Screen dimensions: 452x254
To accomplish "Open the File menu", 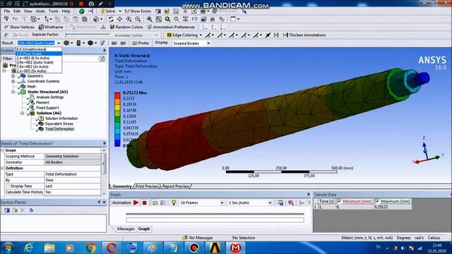I will pos(7,11).
